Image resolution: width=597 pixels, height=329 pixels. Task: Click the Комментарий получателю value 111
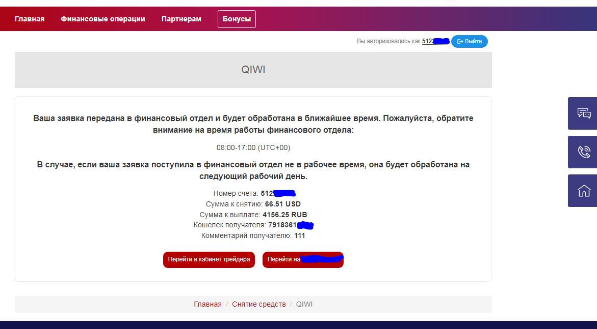coord(300,235)
